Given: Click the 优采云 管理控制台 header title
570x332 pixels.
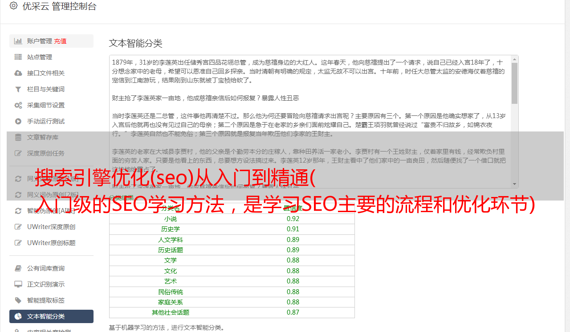Looking at the screenshot, I should (x=60, y=6).
